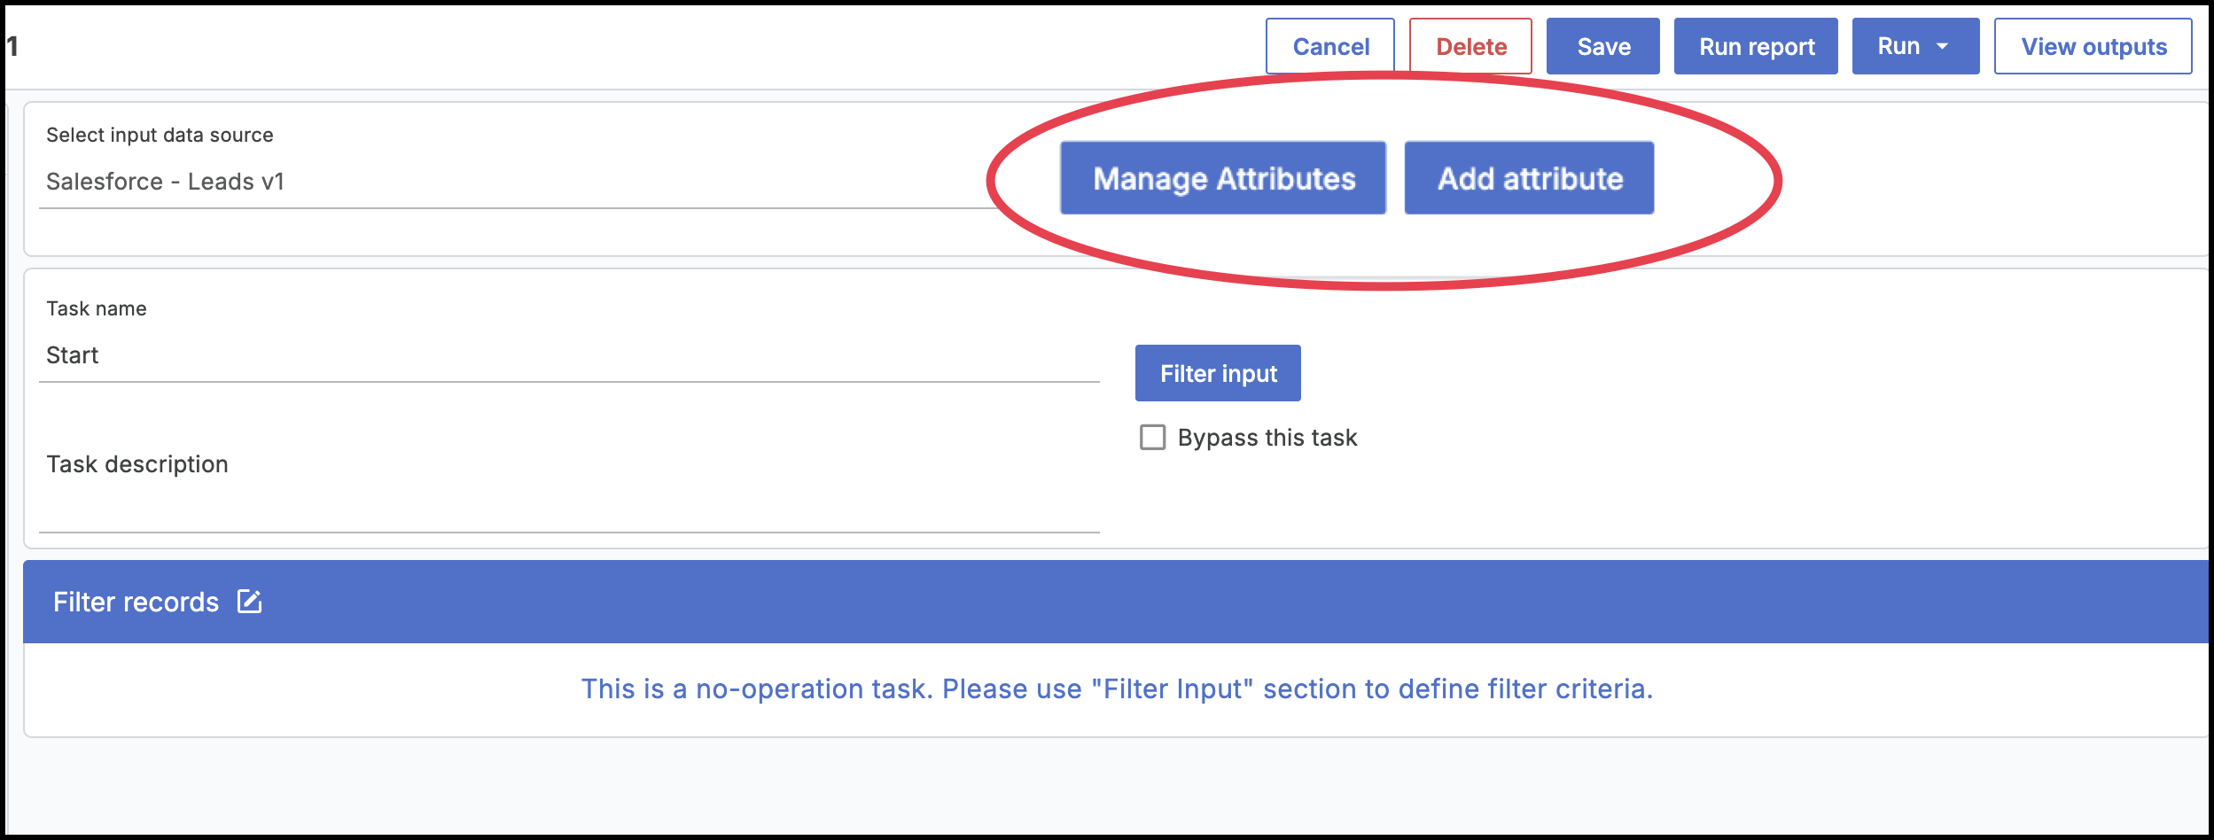Click the Run button label

pyautogui.click(x=1898, y=46)
